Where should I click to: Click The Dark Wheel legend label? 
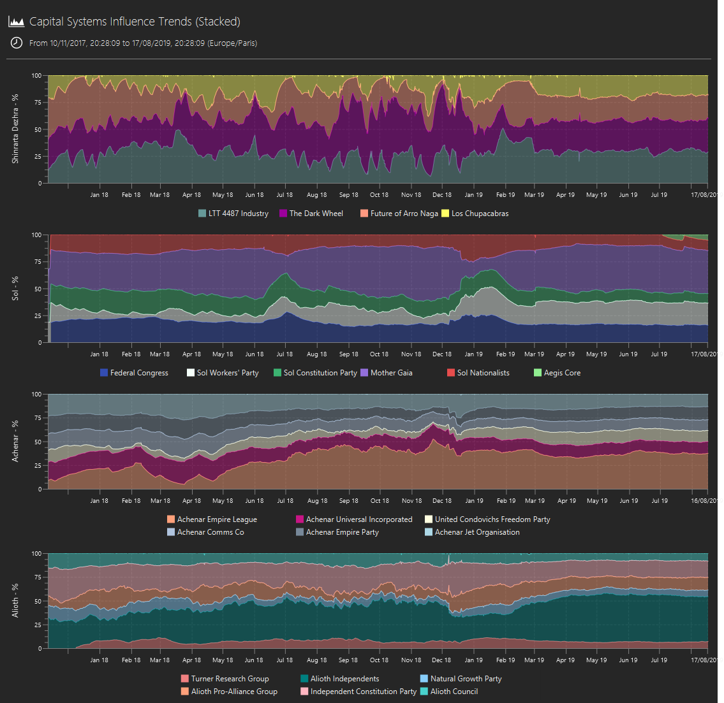click(x=316, y=214)
